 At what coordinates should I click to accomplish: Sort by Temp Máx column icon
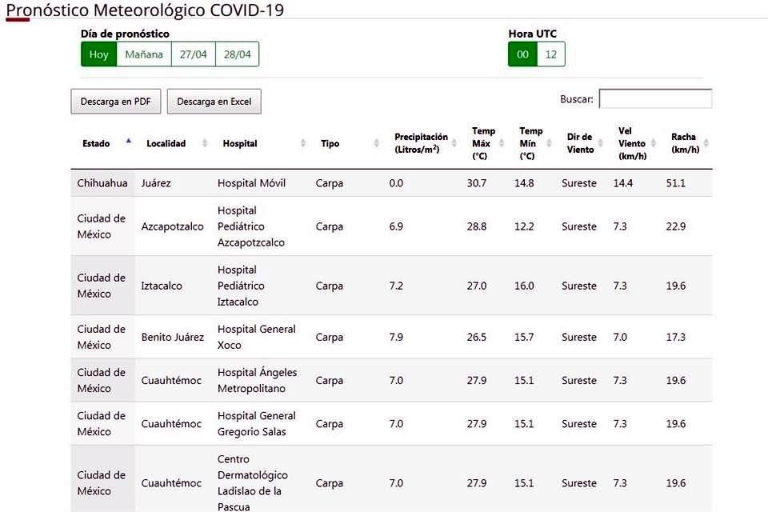point(504,143)
